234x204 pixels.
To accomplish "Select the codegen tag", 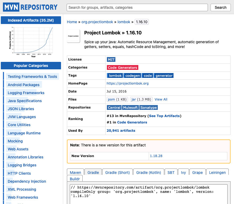I will click(x=132, y=75).
